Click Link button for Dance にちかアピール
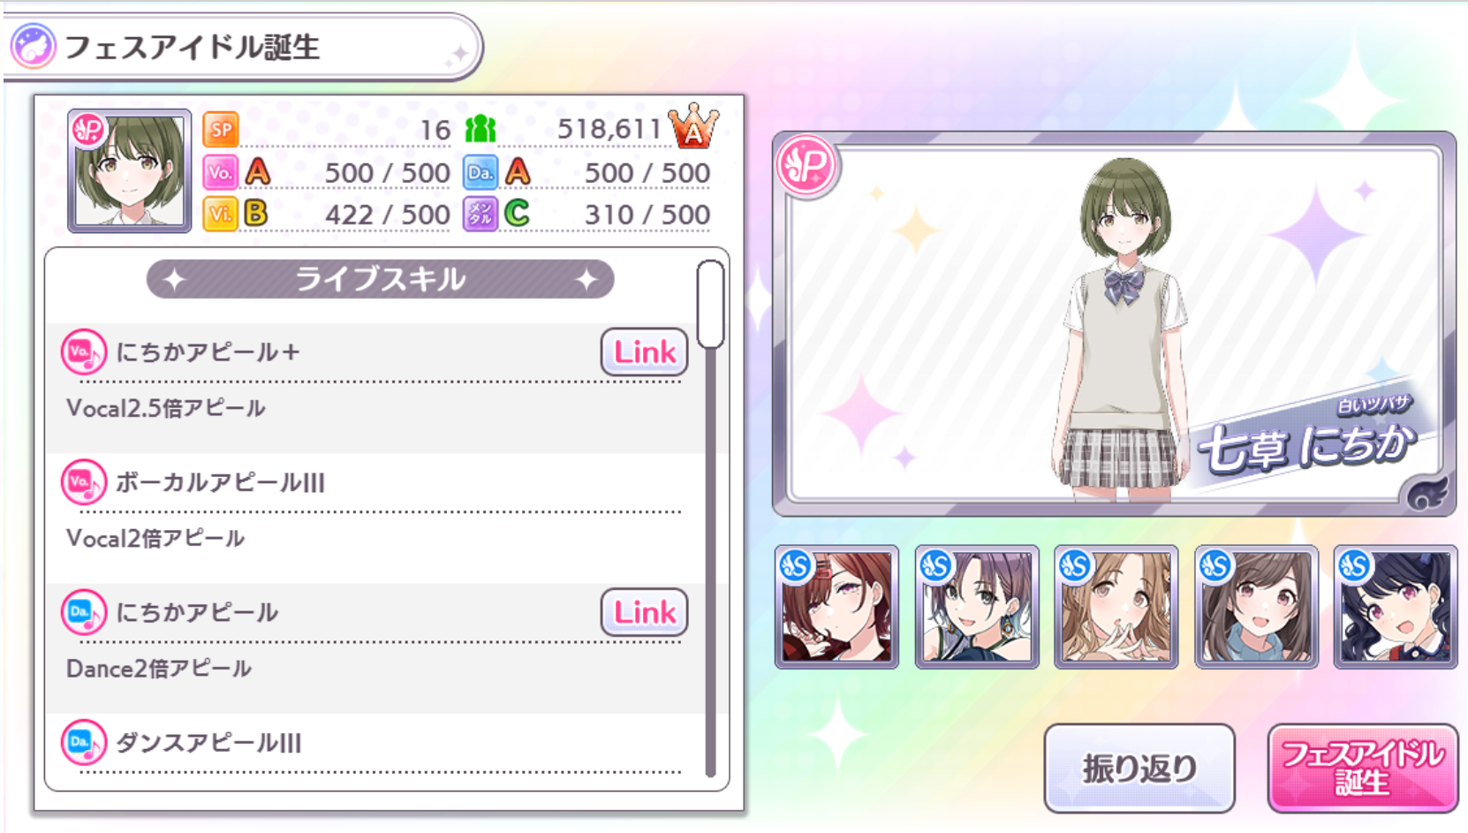 [x=644, y=612]
